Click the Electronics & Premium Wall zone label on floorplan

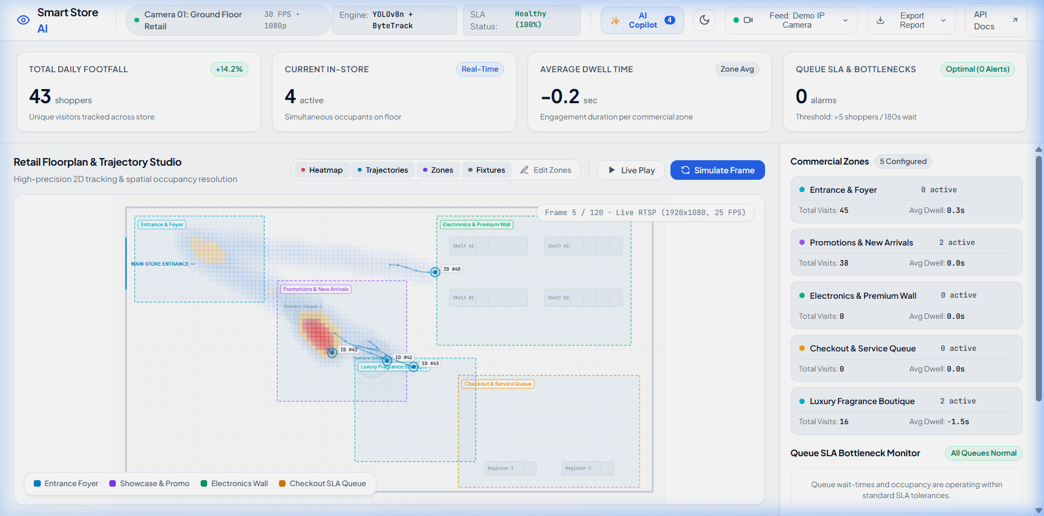point(476,224)
